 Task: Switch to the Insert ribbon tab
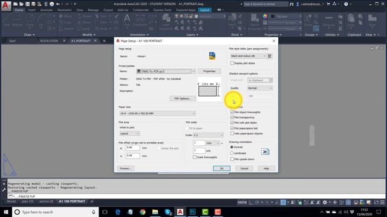(31, 10)
